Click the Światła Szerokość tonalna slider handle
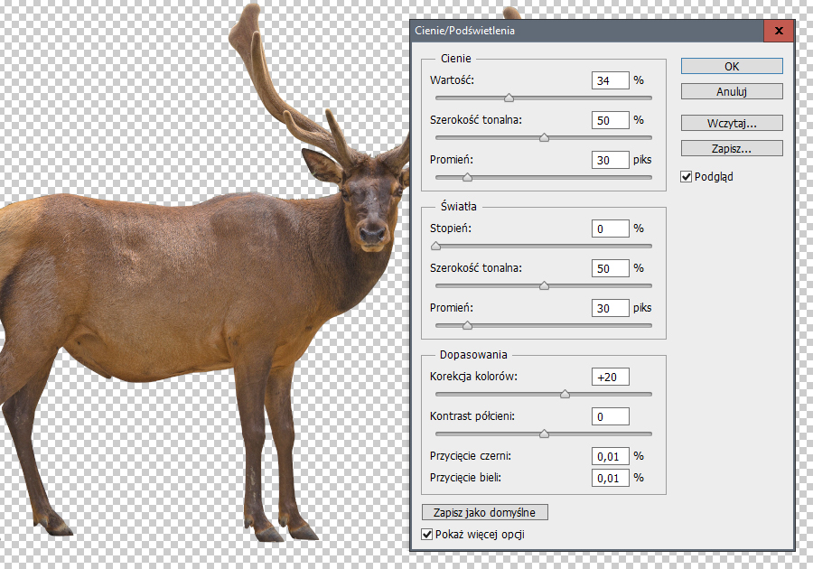Image resolution: width=813 pixels, height=569 pixels. [x=544, y=286]
